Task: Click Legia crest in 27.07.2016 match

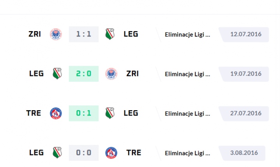Action: click(110, 113)
